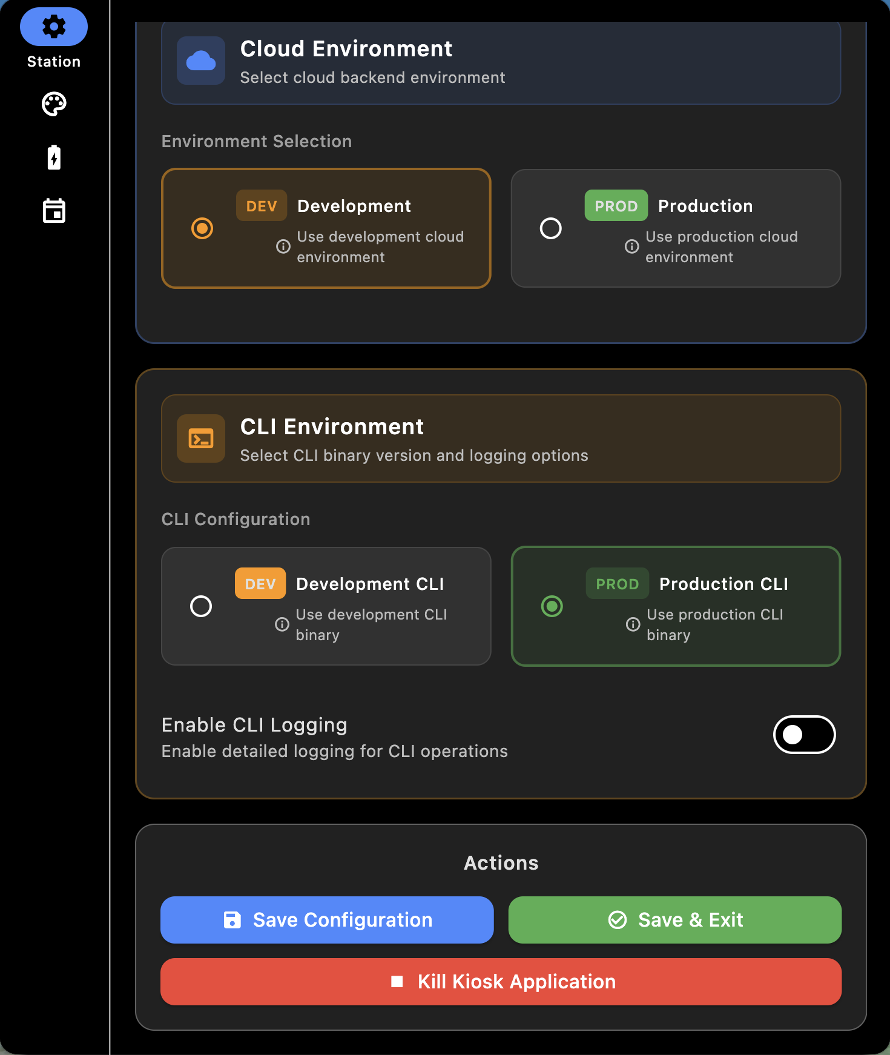Click the Save & Exit button

tap(675, 920)
